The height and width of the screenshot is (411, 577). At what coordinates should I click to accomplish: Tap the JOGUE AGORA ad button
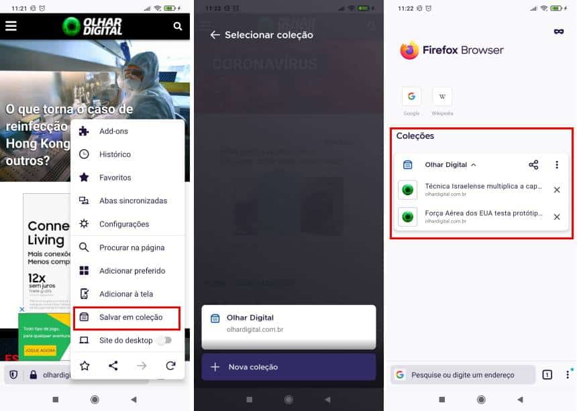(40, 350)
